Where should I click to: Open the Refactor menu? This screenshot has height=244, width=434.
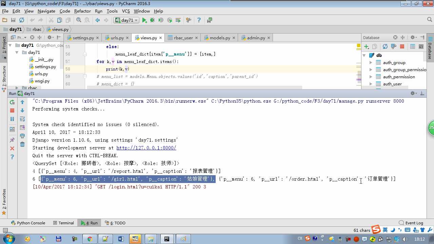point(82,11)
